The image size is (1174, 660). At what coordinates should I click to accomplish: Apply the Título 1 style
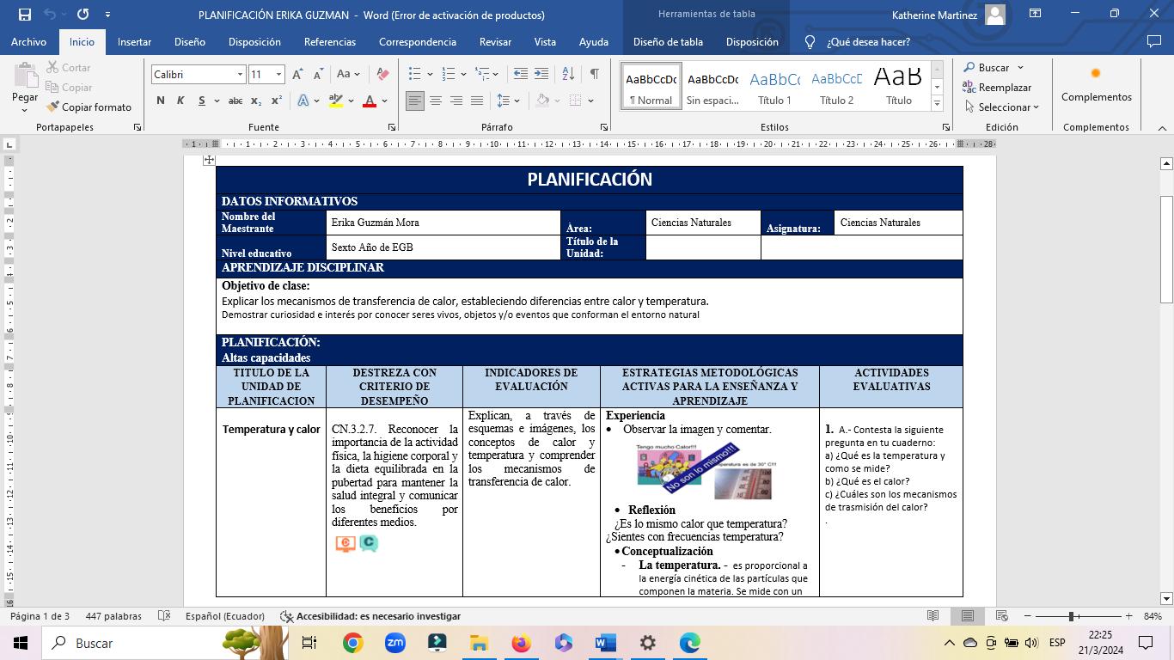coord(774,86)
